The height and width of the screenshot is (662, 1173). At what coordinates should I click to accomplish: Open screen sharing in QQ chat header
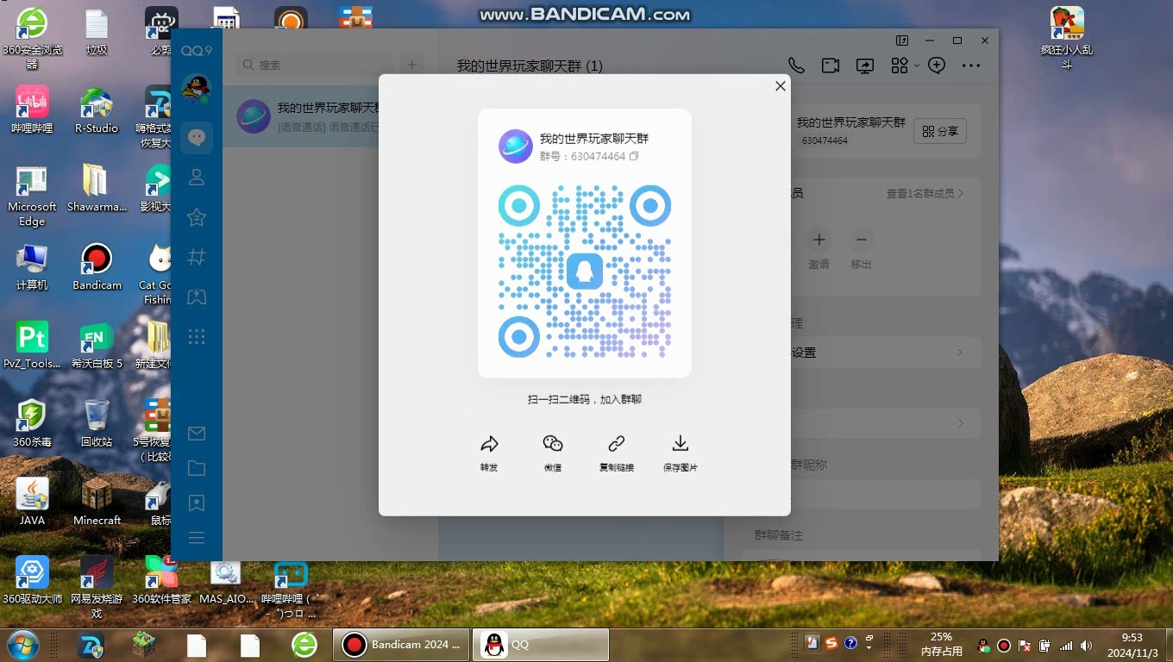tap(864, 66)
